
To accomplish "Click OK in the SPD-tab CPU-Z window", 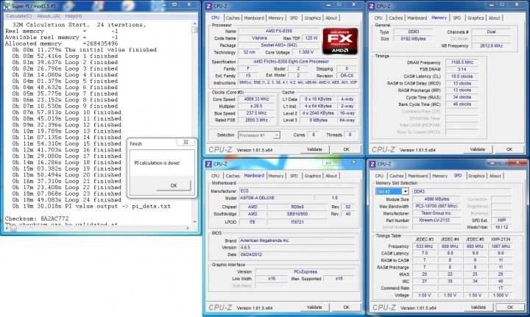I will 510,307.
